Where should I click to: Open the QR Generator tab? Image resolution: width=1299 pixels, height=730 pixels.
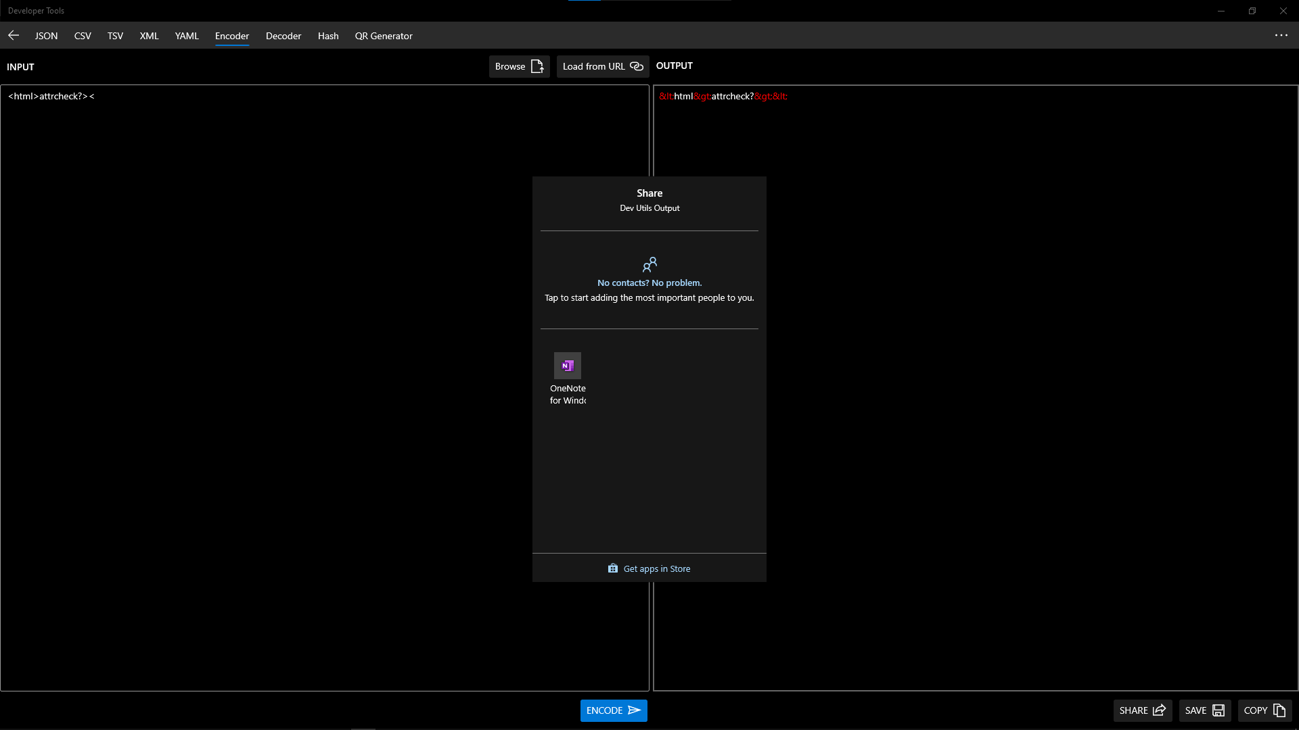383,36
